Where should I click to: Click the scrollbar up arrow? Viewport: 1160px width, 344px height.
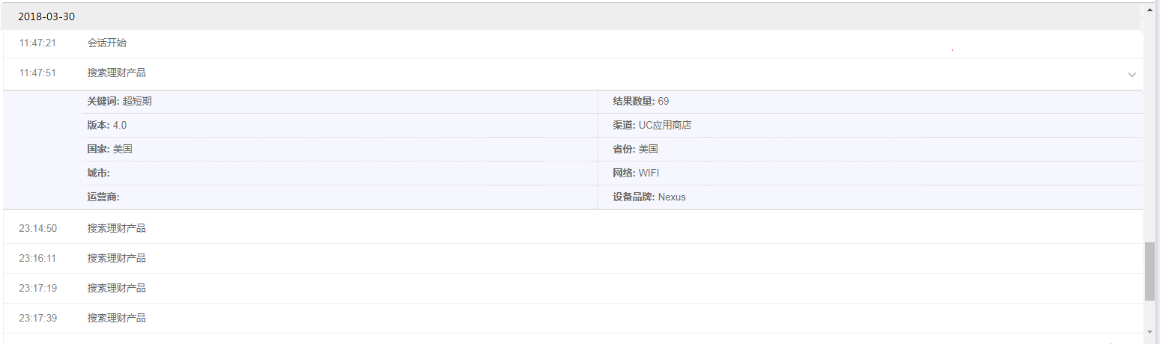pos(1150,10)
